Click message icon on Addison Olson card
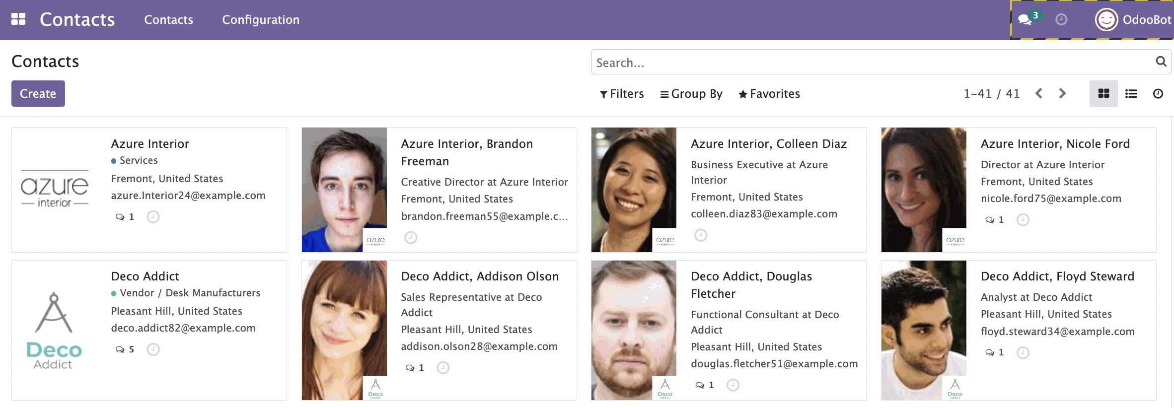Image resolution: width=1174 pixels, height=408 pixels. (x=410, y=368)
